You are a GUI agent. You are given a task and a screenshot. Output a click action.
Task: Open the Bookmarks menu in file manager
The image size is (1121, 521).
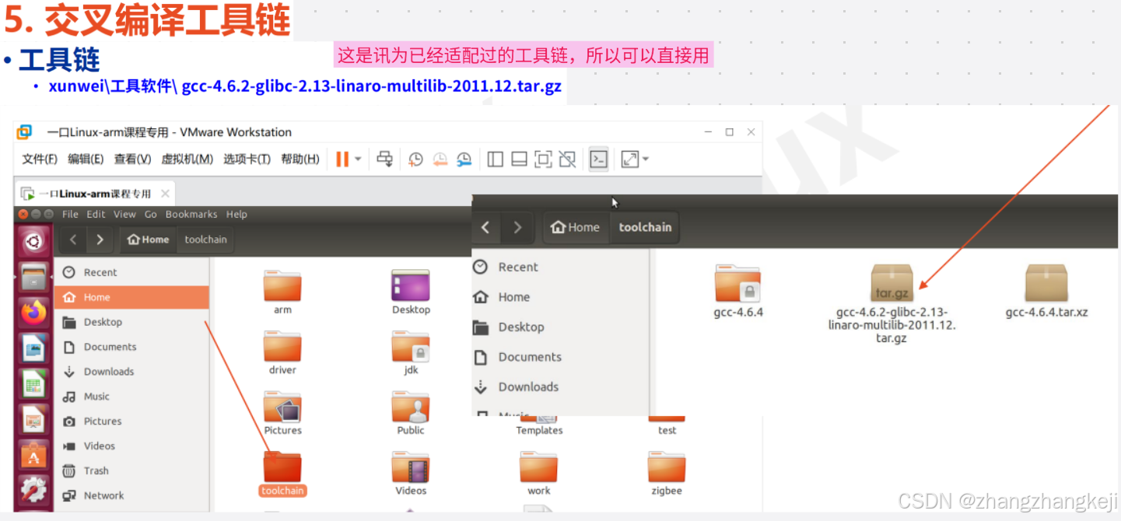point(191,214)
